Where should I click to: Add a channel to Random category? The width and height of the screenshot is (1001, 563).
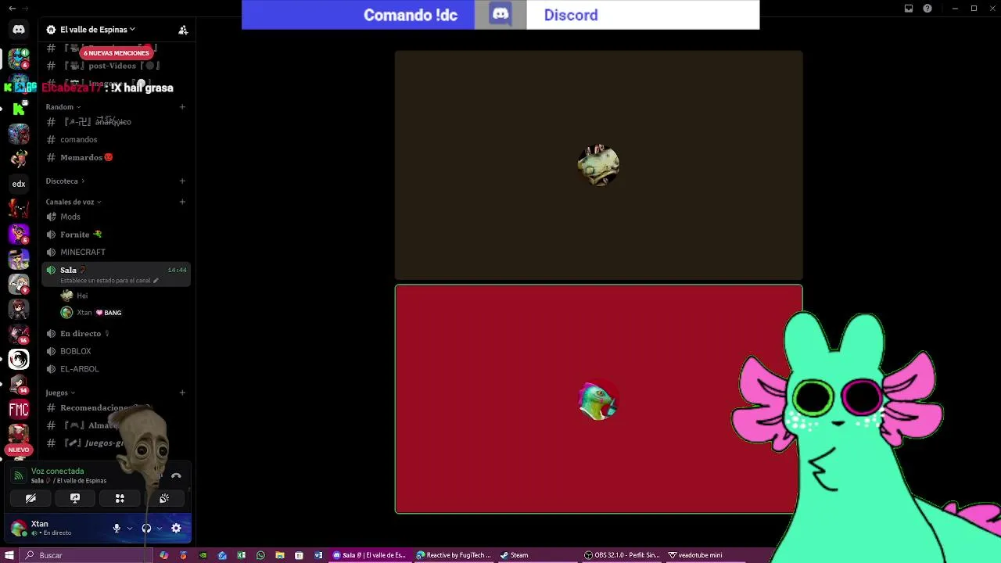(182, 107)
